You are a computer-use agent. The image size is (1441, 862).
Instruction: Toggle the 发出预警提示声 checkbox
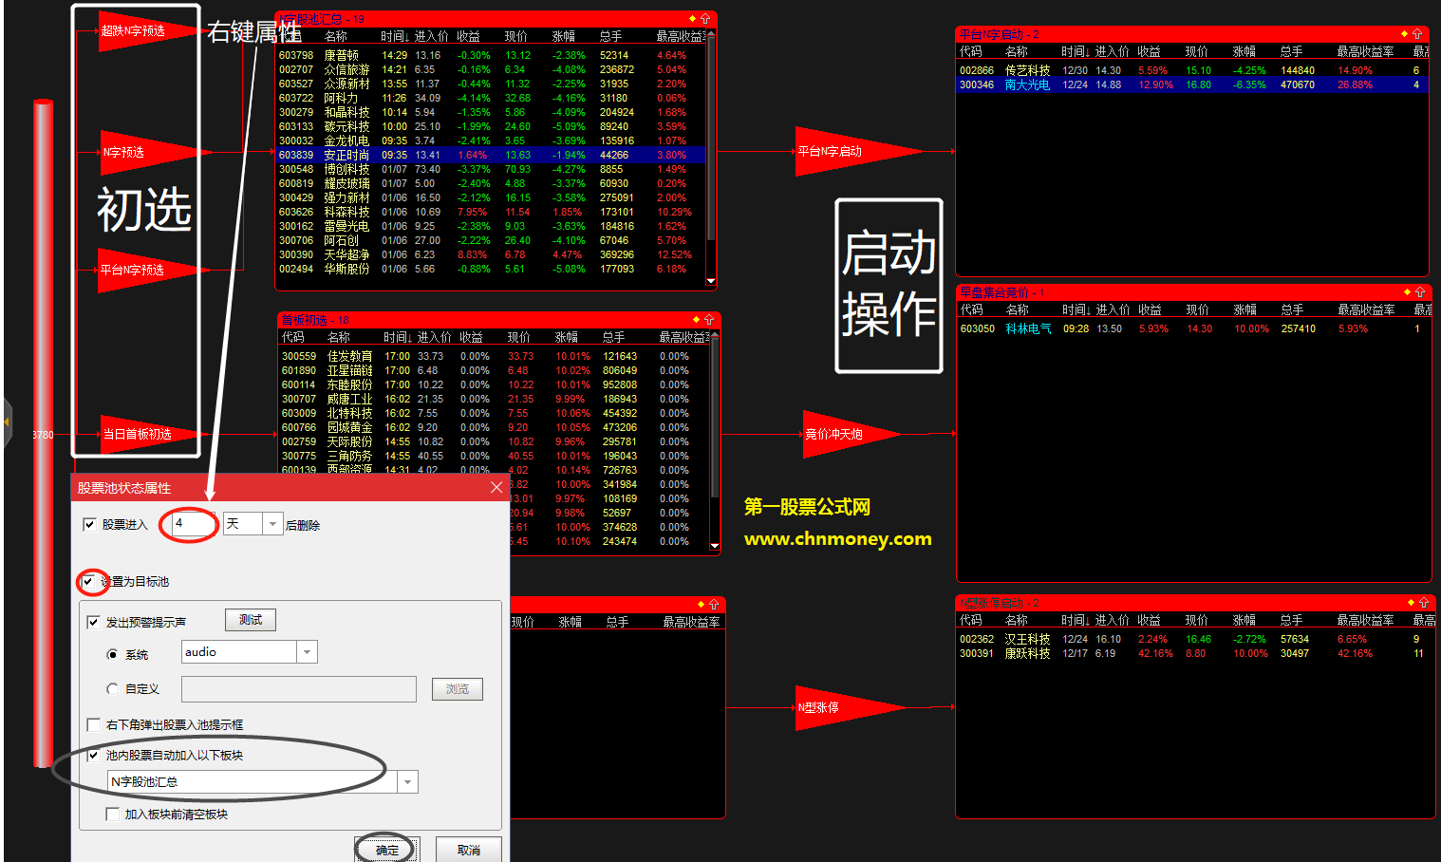[93, 622]
